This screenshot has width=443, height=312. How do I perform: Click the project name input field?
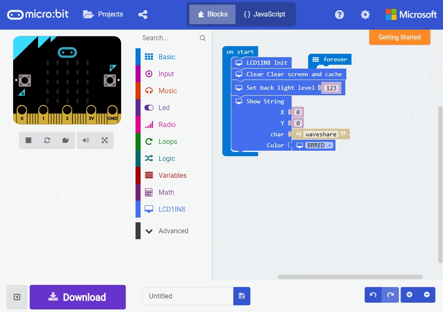[x=188, y=296]
